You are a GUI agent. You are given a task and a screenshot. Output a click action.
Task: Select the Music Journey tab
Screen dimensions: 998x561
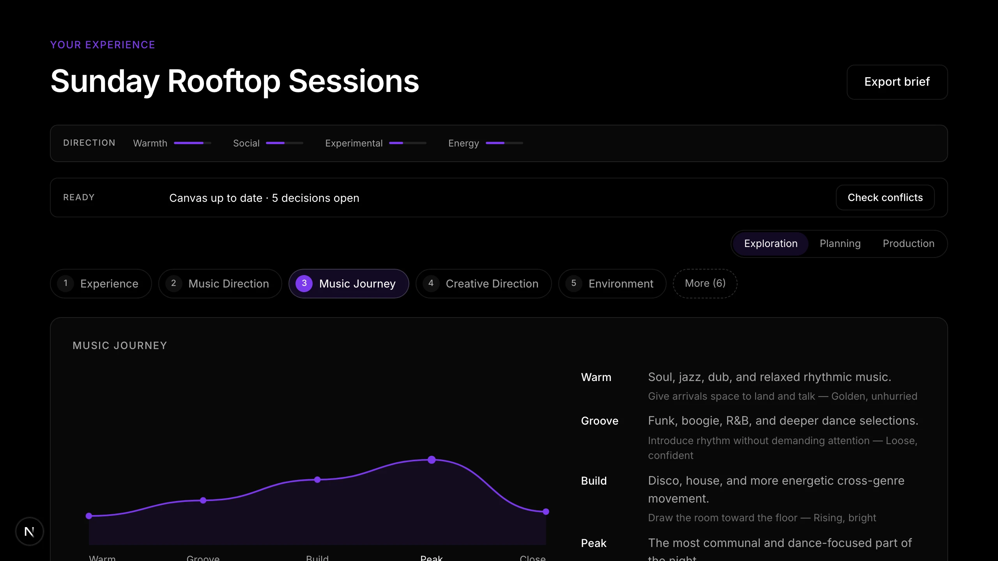(x=349, y=284)
